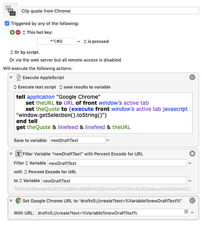Open 'Execute text script' popup menu

point(35,87)
